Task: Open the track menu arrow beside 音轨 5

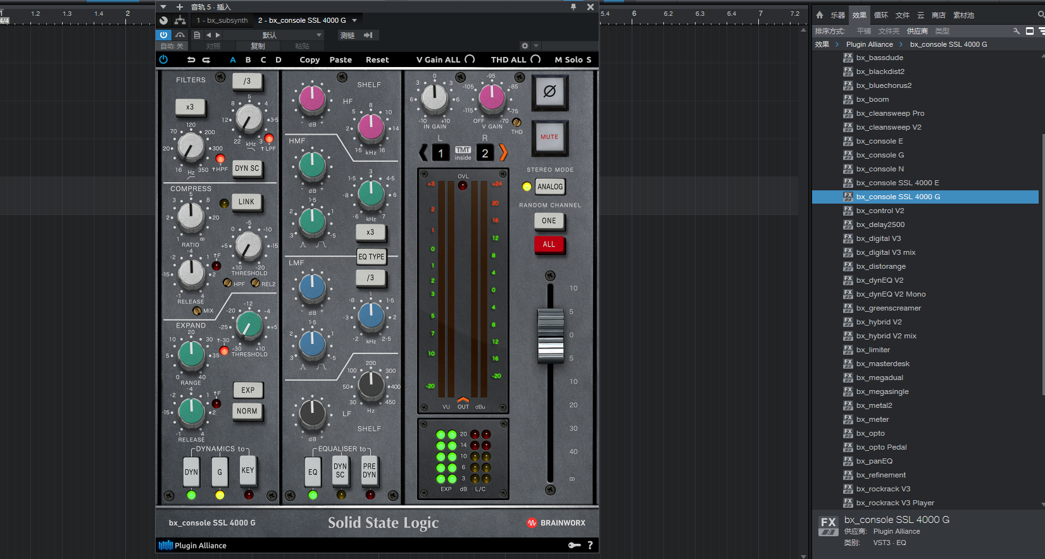Action: click(163, 7)
